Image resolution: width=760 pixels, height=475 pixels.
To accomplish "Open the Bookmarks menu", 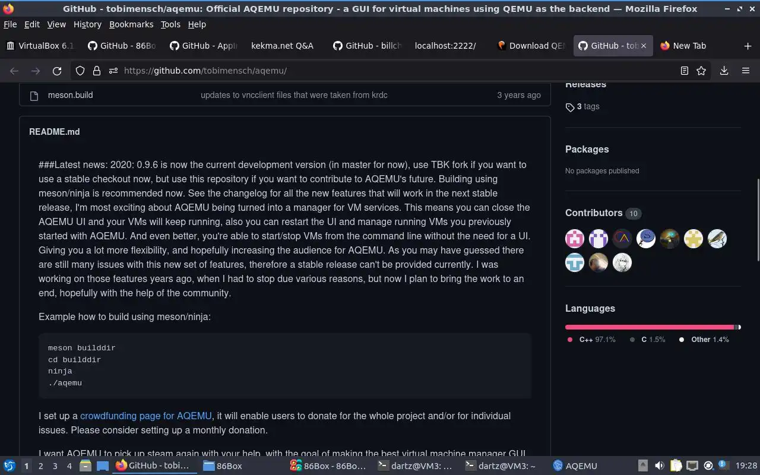I will click(x=131, y=24).
